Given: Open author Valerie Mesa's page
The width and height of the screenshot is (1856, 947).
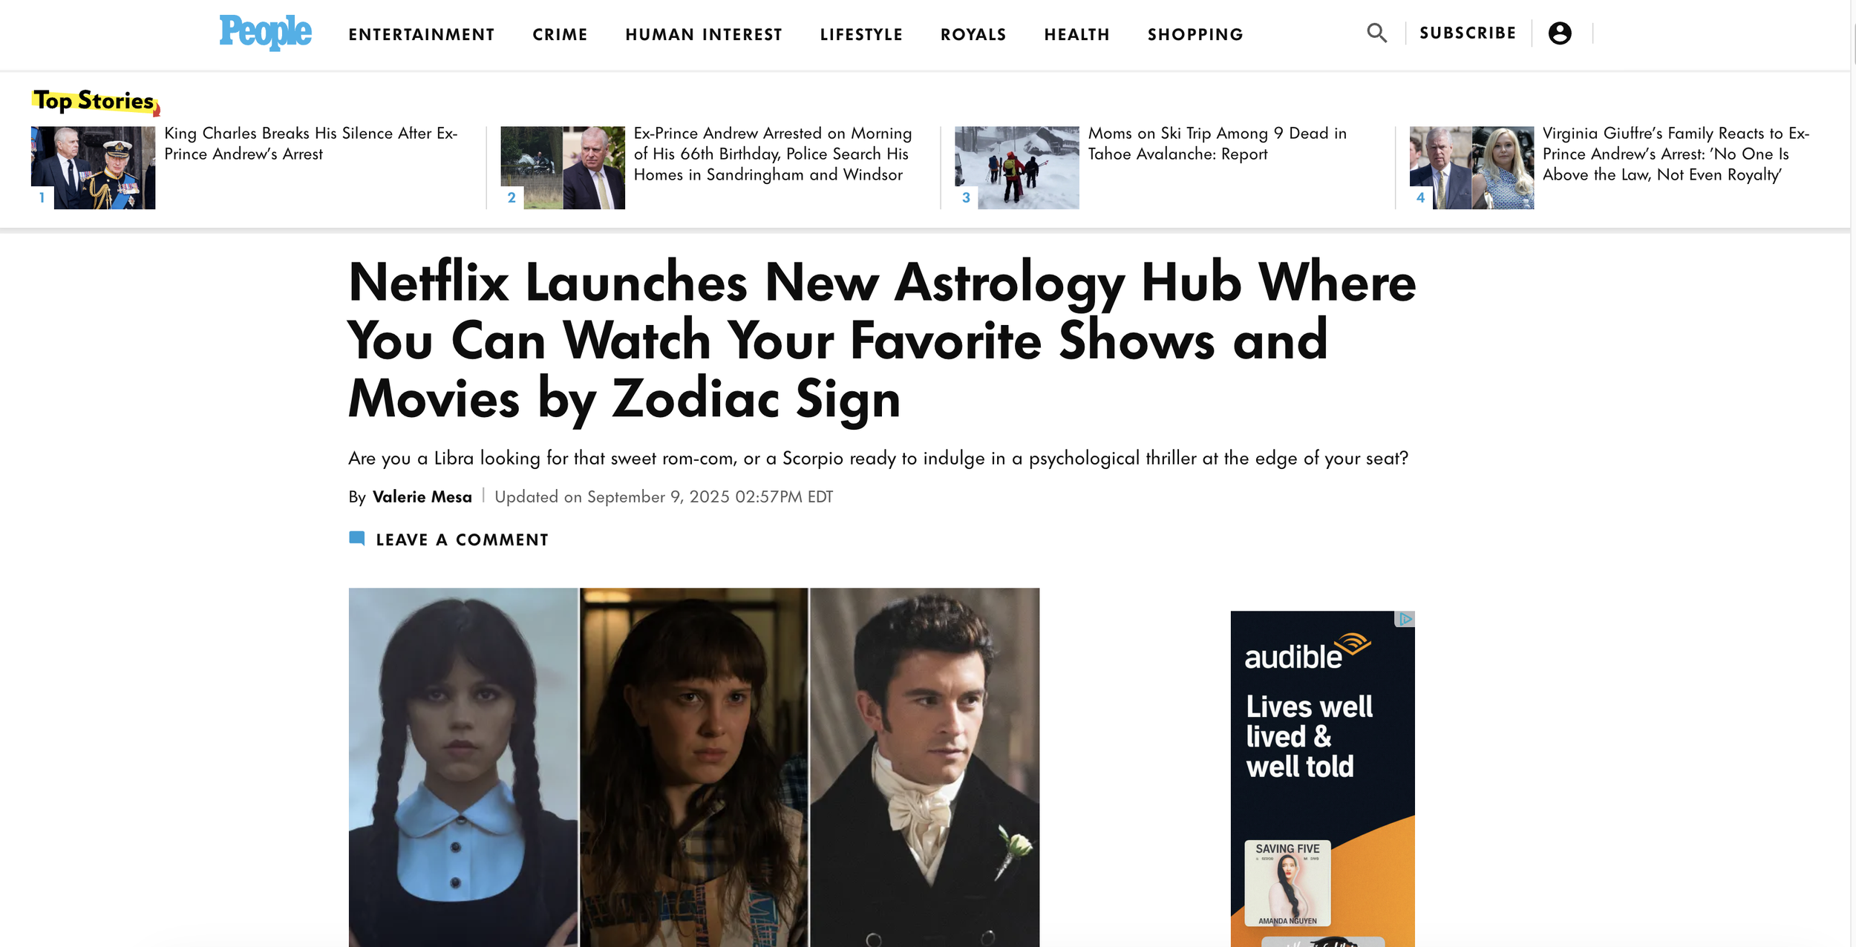Looking at the screenshot, I should click(422, 497).
